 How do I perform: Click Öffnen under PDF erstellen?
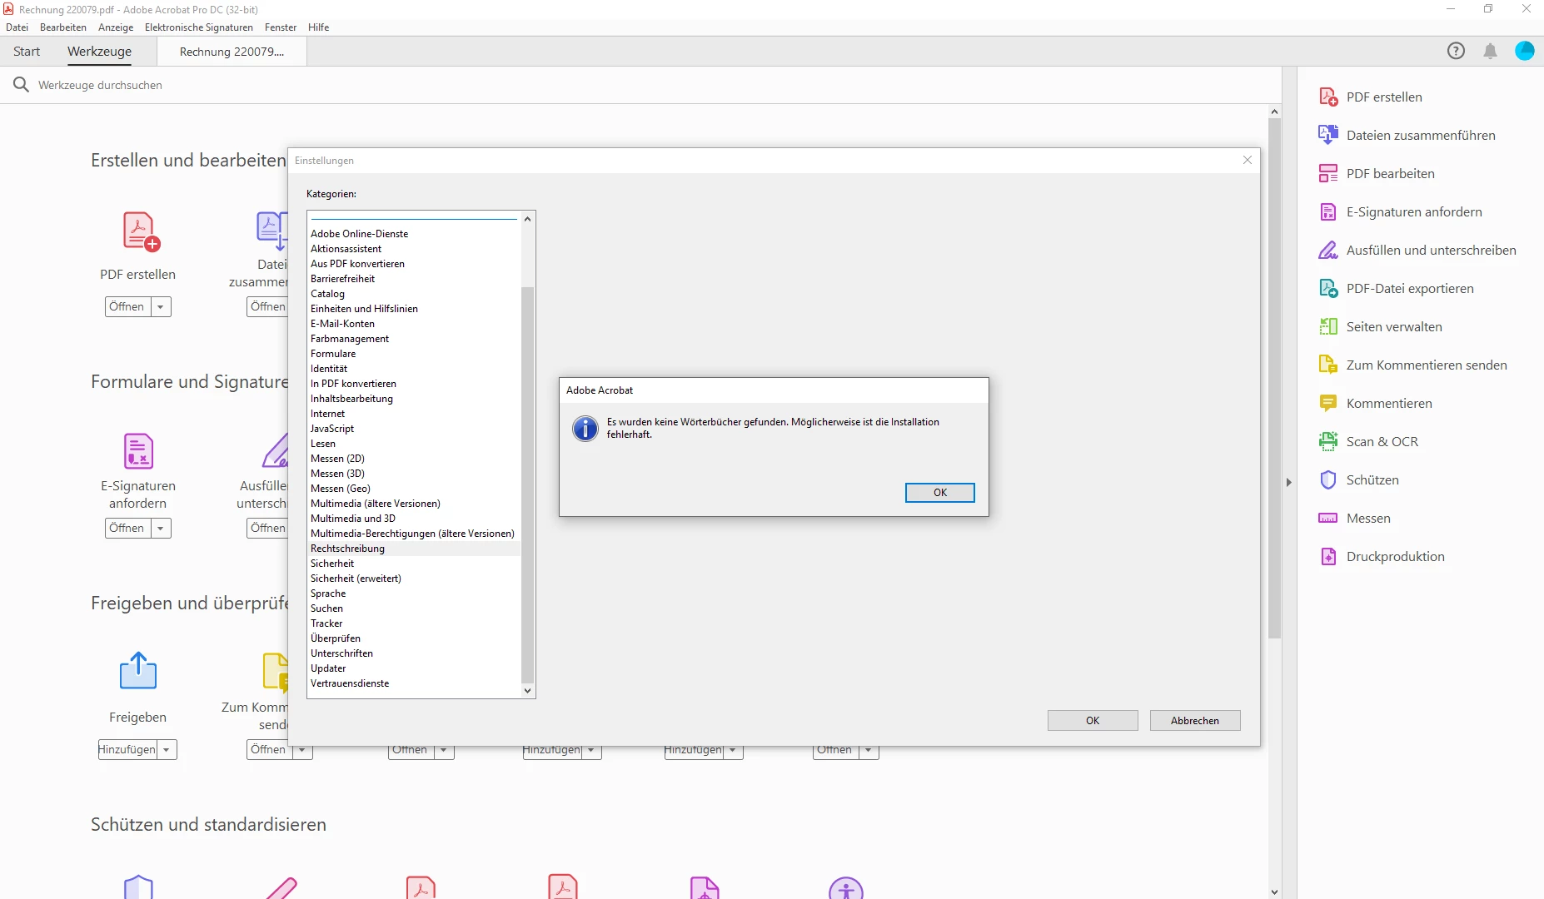127,306
